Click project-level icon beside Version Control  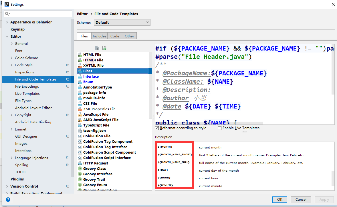point(68,186)
